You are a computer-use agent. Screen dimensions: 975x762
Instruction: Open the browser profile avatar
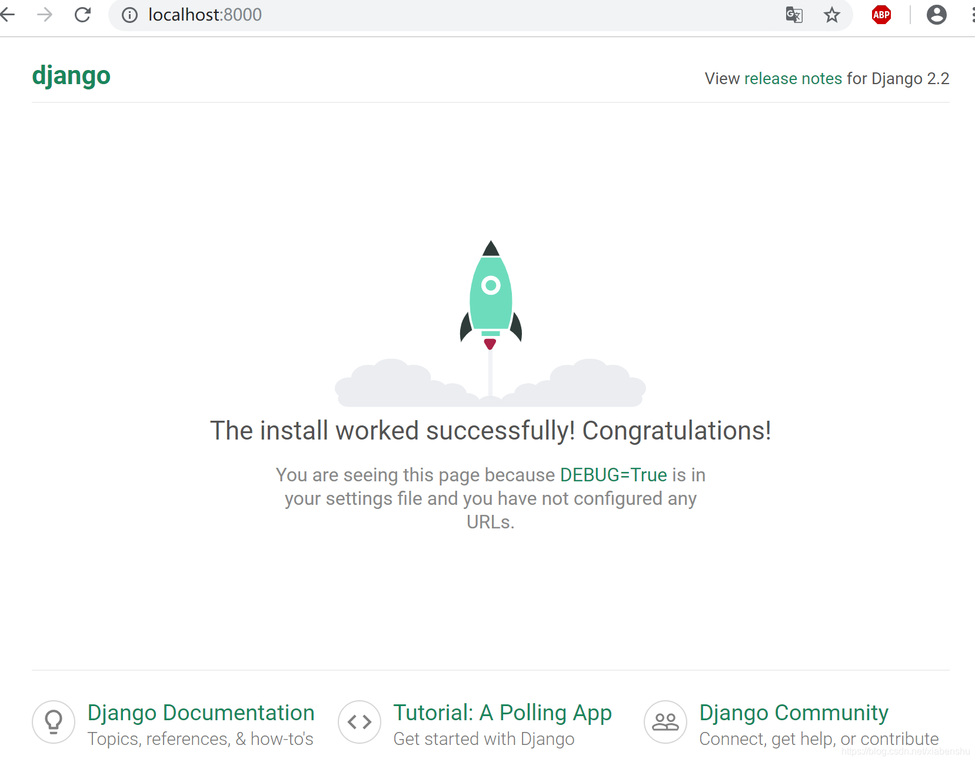tap(936, 15)
